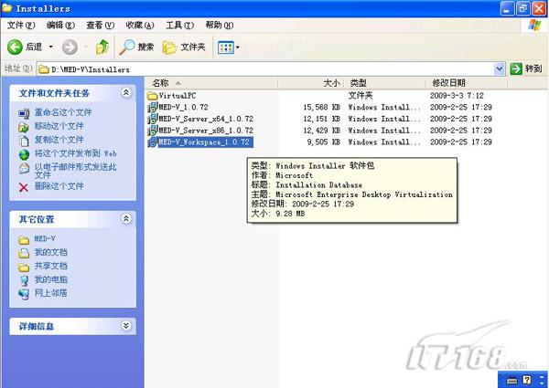Collapse the 其它位置 panel
The height and width of the screenshot is (388, 549).
coord(125,218)
